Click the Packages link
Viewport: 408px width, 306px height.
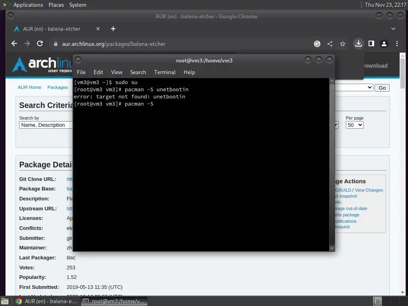[57, 87]
